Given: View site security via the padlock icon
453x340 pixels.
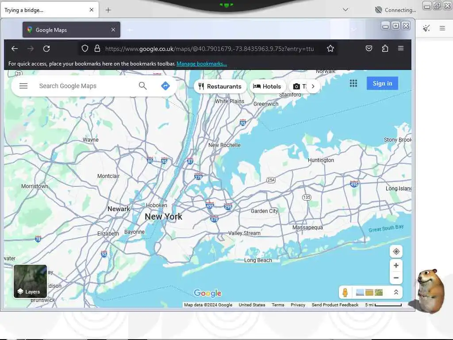Looking at the screenshot, I should [x=97, y=48].
